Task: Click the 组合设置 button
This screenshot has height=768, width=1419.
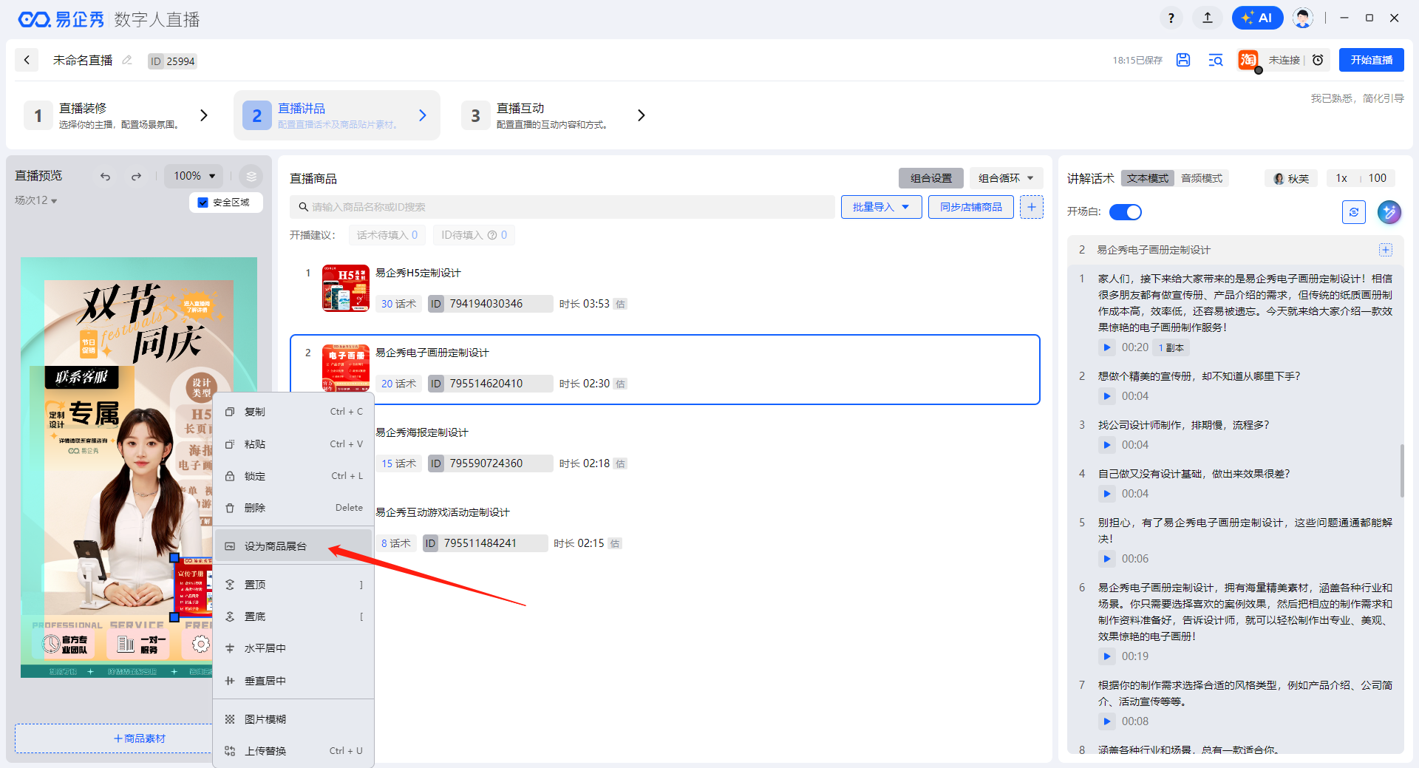Action: pos(931,178)
